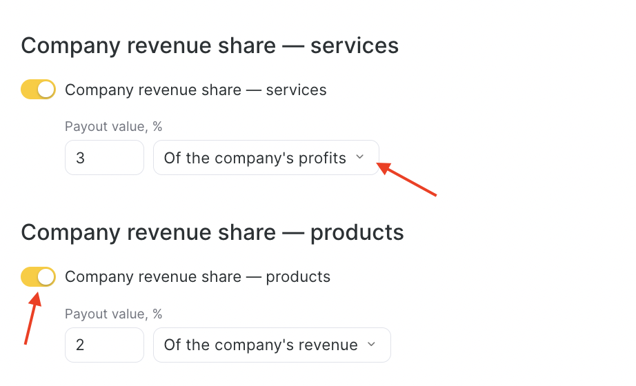Disable Company revenue share — services switch
Image resolution: width=636 pixels, height=386 pixels.
38,90
